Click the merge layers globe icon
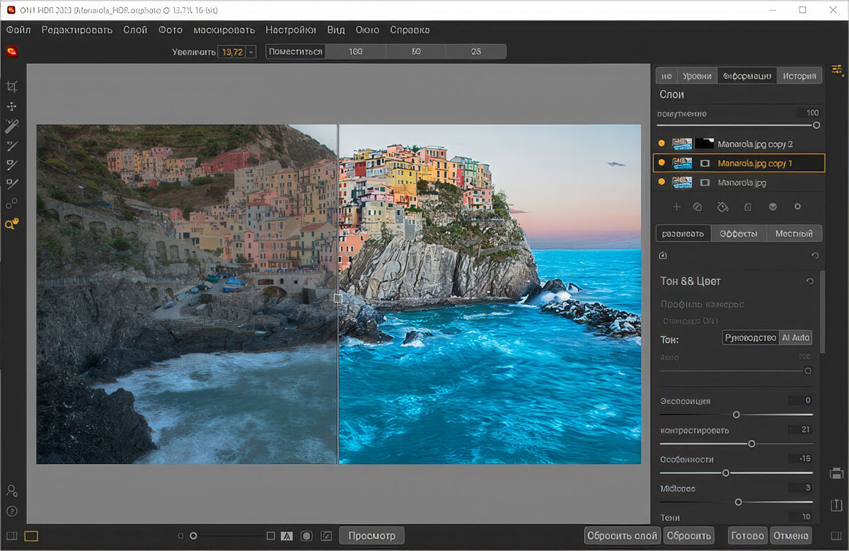849x551 pixels. (x=773, y=207)
